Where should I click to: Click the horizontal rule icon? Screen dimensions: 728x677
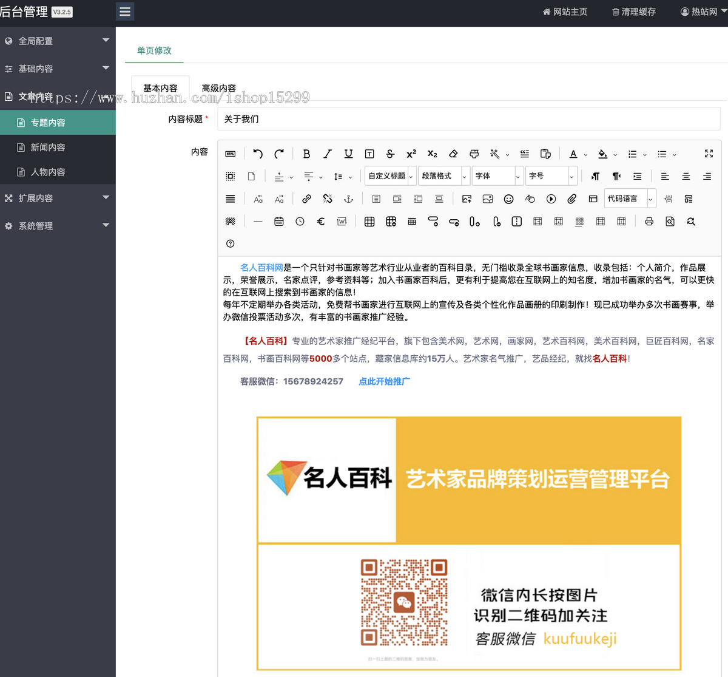[x=258, y=222]
